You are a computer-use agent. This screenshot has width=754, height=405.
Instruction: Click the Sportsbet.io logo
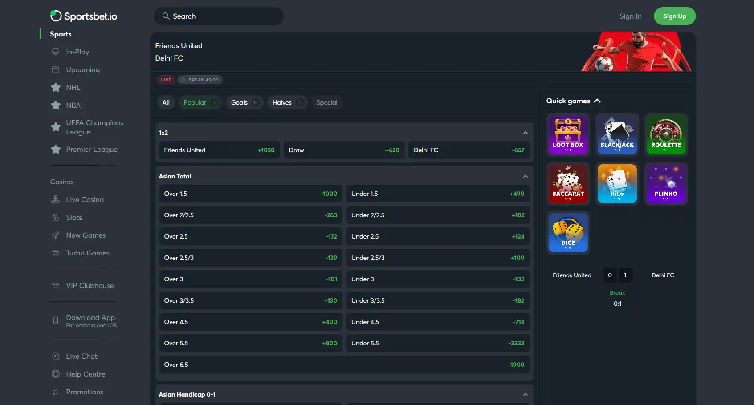pos(84,16)
